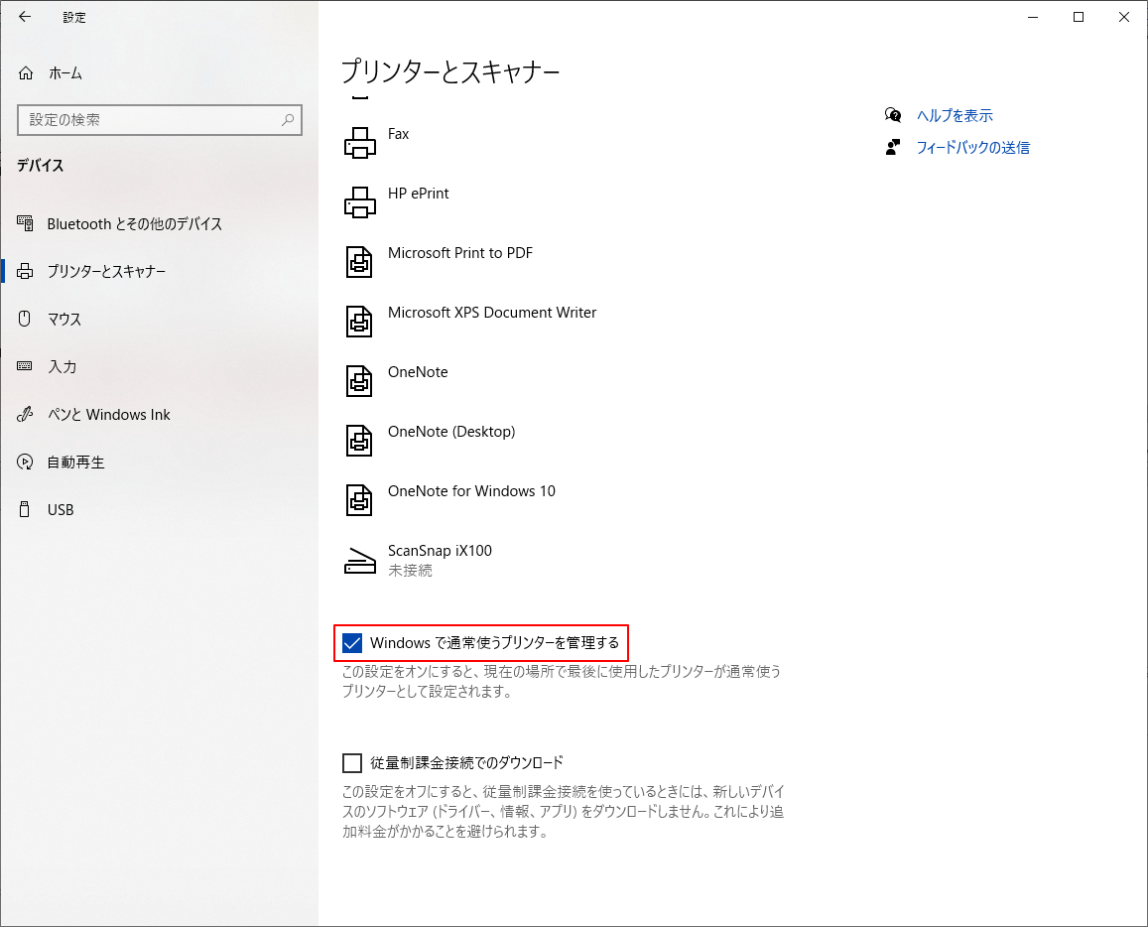Click the ScanSnap iX100 scanner icon
This screenshot has width=1148, height=927.
(359, 560)
